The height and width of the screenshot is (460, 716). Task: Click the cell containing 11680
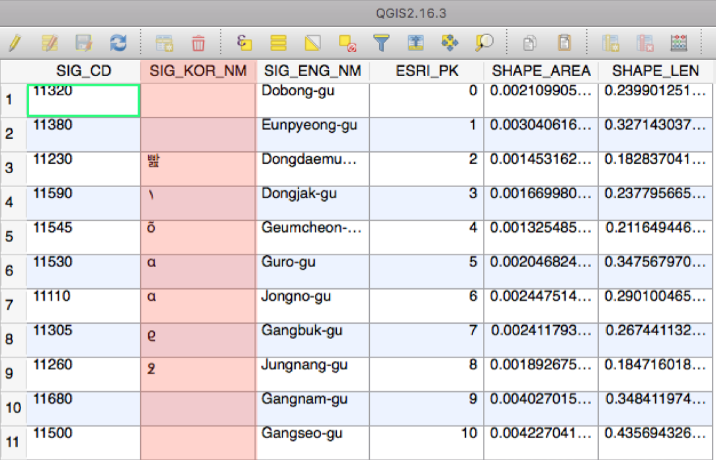[x=83, y=408]
